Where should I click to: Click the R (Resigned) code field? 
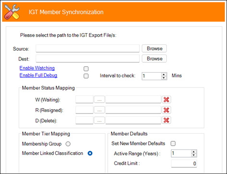tap(84, 110)
